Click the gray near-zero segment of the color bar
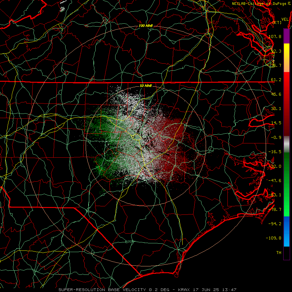This screenshot has height=292, width=292. 286,144
